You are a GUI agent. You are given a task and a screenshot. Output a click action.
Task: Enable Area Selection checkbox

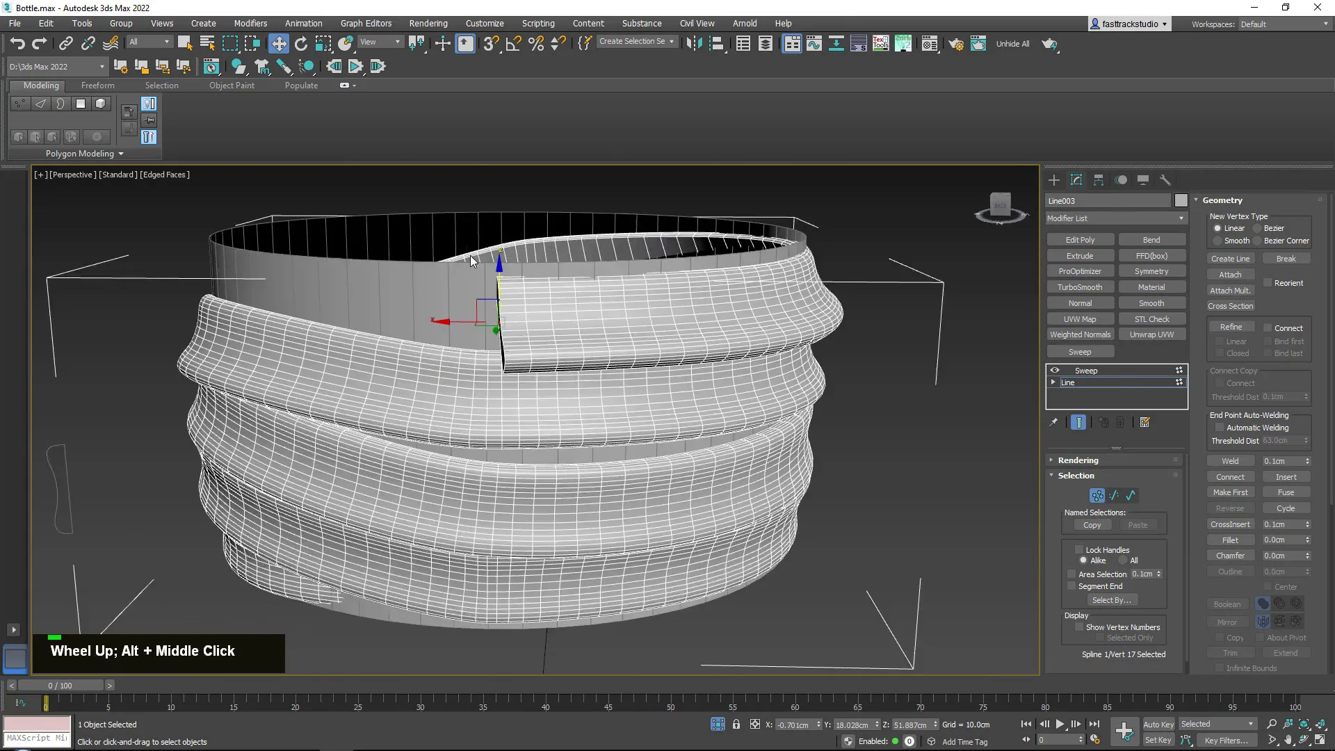click(1071, 572)
